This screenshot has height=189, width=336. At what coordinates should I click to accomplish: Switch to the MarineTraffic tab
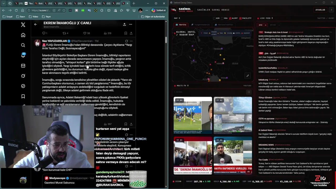(224, 25)
